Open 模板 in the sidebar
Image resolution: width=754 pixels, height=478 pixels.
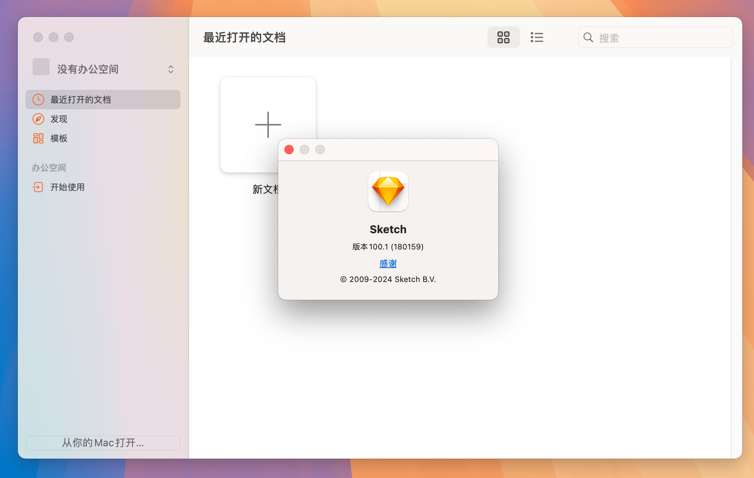(103, 138)
